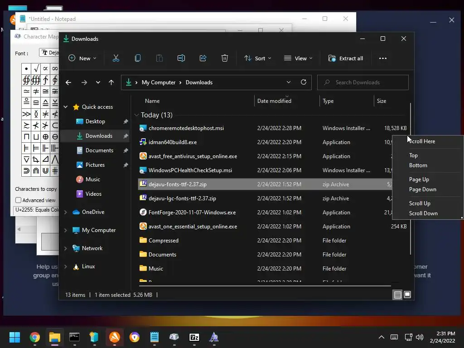Open the three-dots See more menu
This screenshot has width=464, height=348.
[382, 58]
